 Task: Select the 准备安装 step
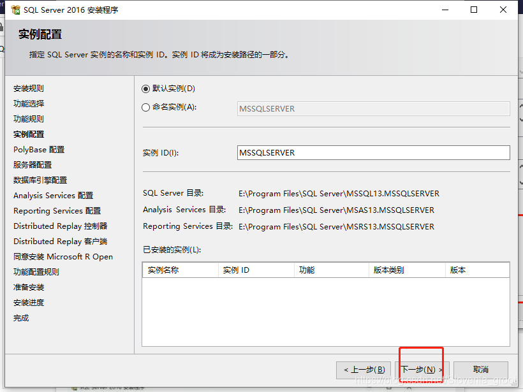29,287
